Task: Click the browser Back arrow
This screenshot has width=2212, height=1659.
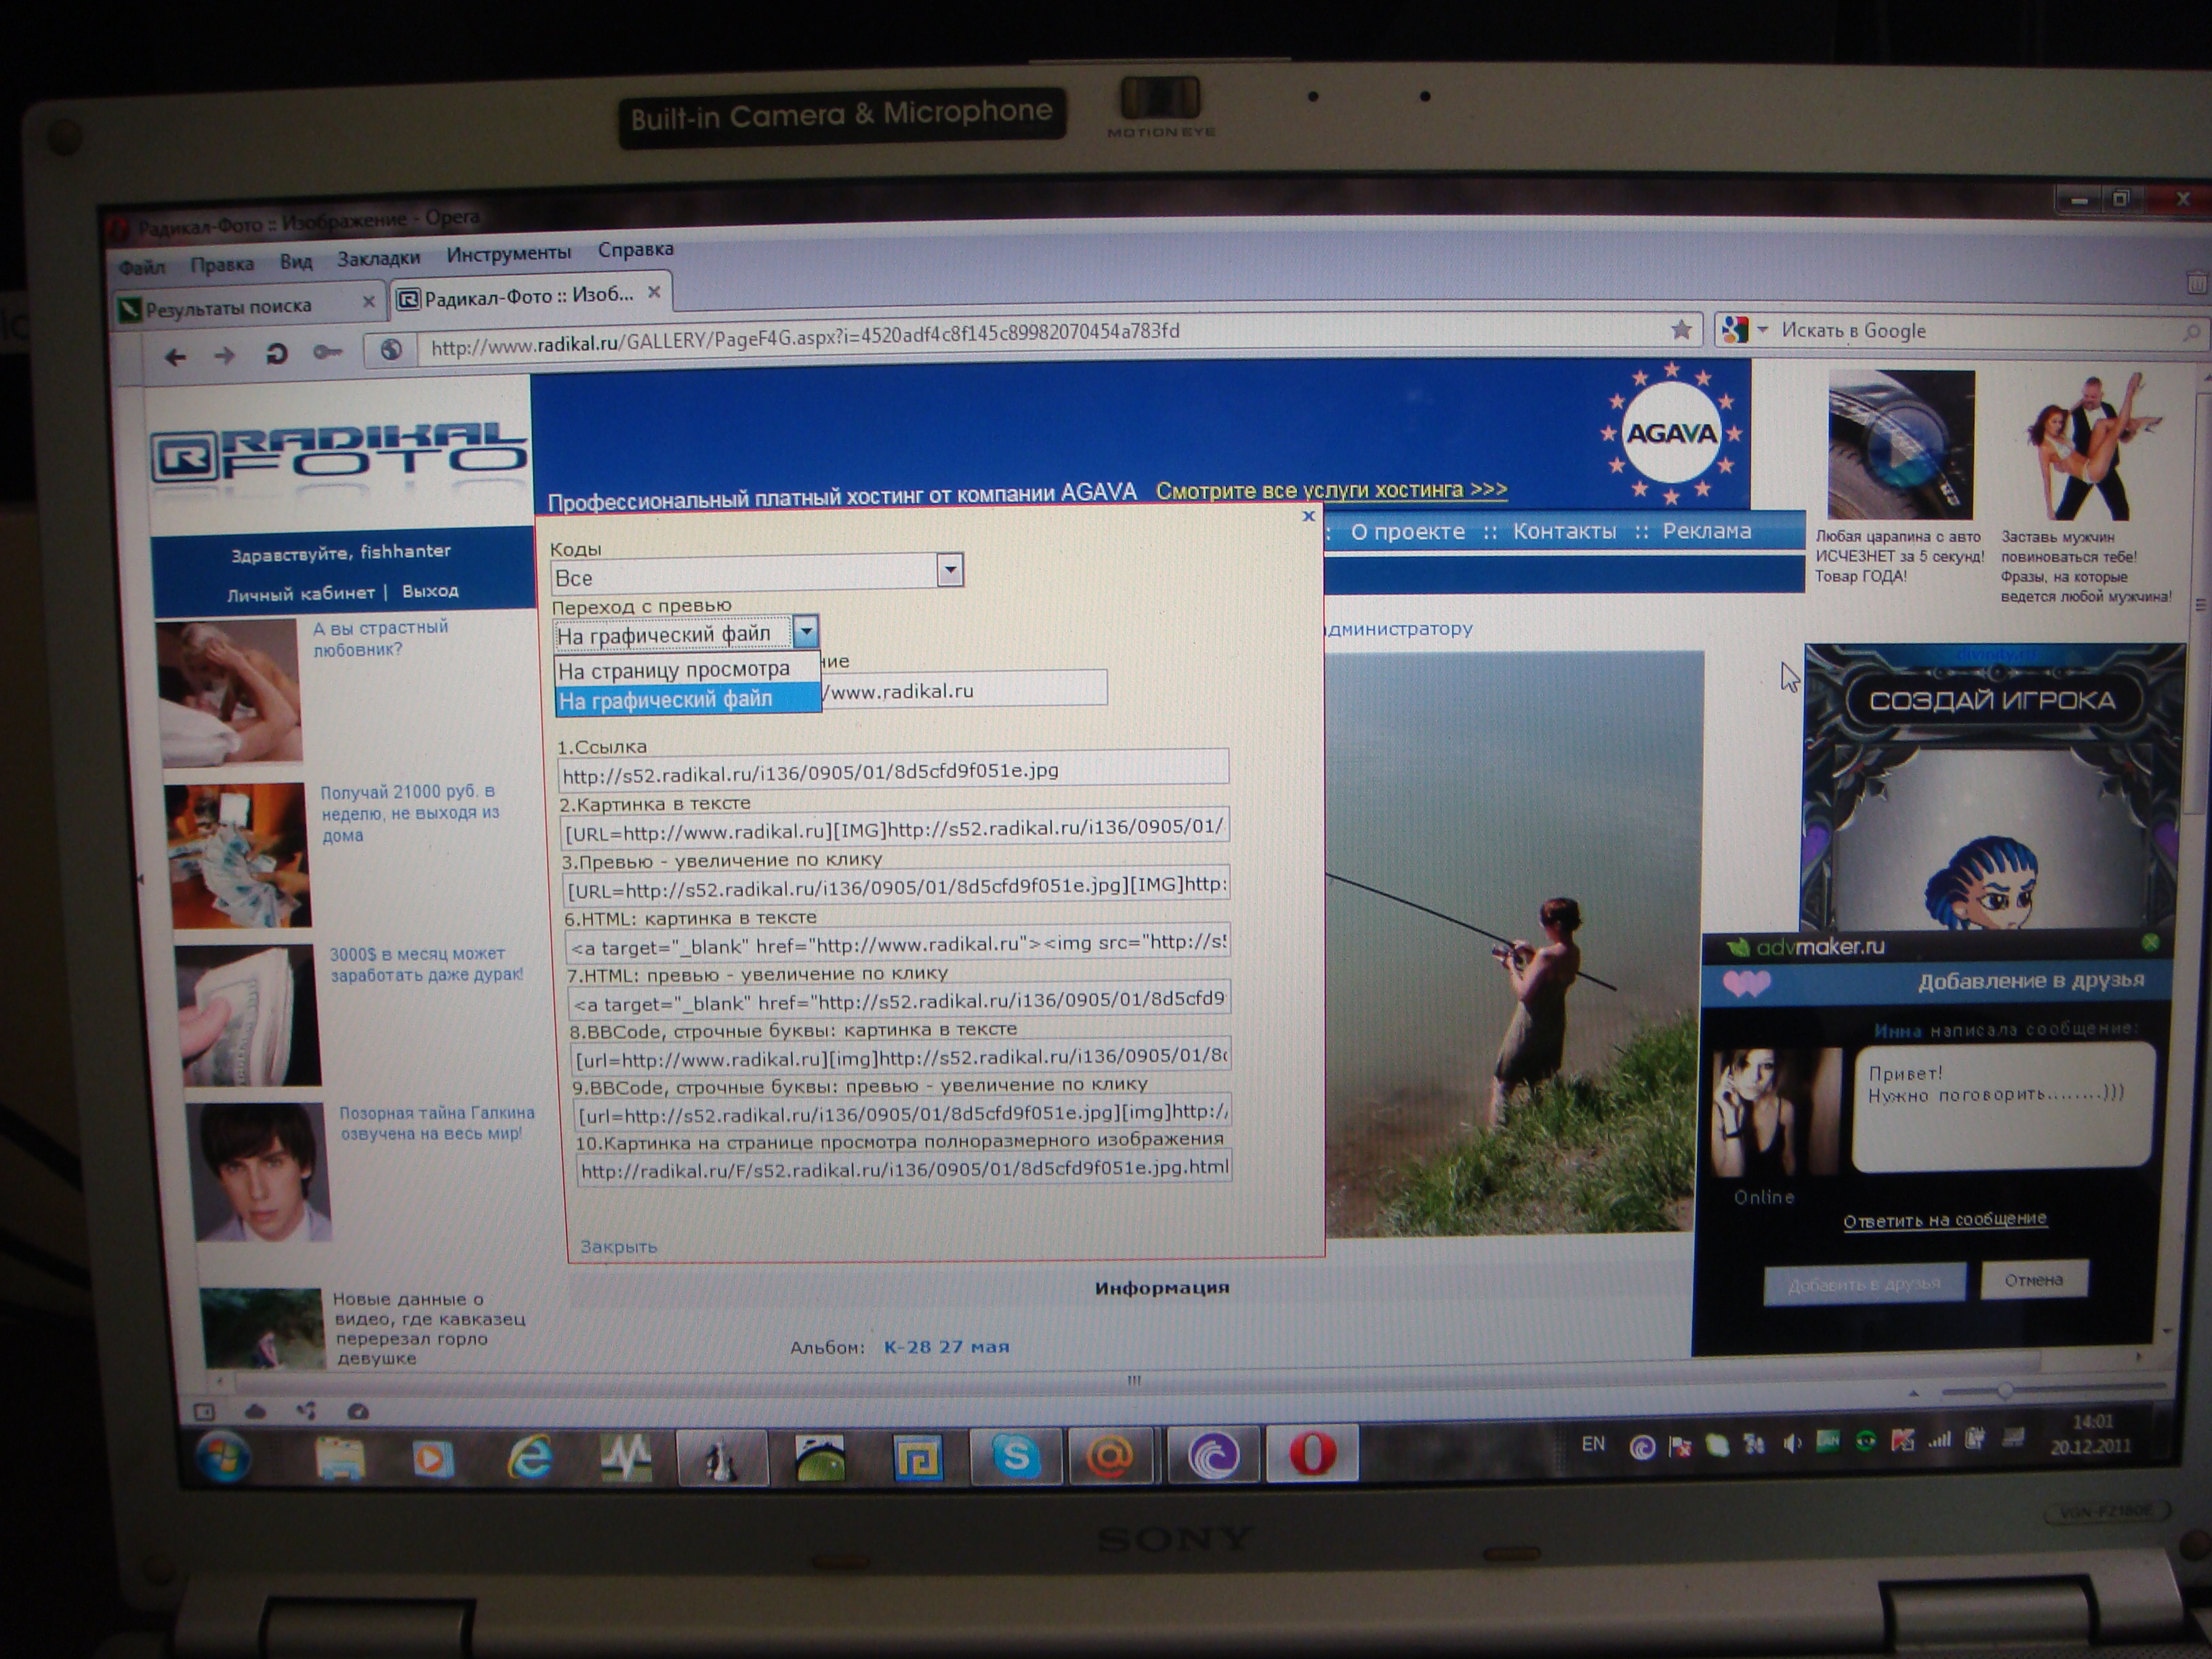Action: (176, 357)
